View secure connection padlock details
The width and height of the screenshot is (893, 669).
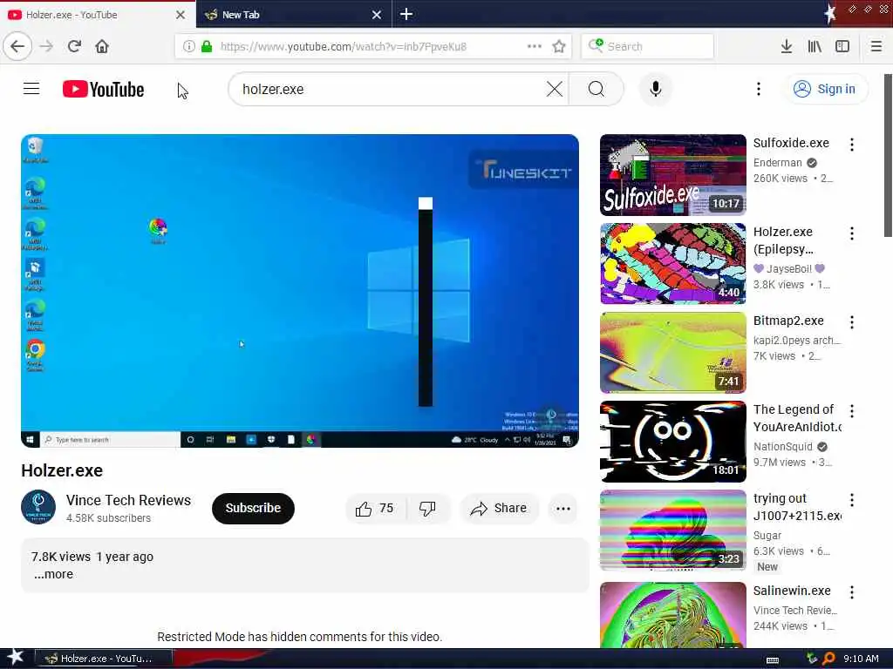pyautogui.click(x=207, y=46)
